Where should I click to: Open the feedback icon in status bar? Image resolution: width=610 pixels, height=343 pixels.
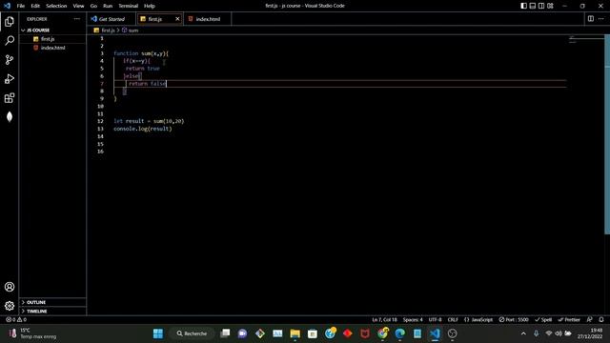590,320
